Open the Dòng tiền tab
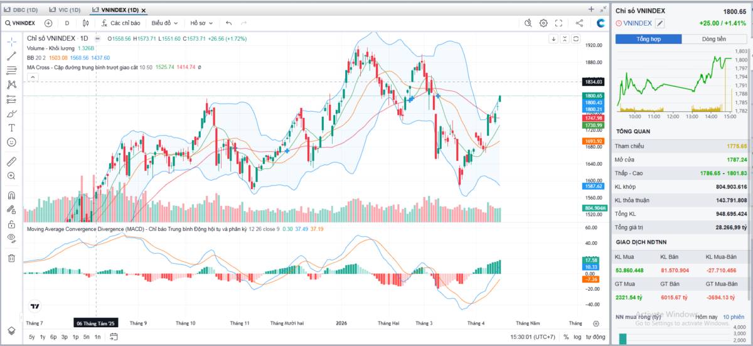The width and height of the screenshot is (753, 346). coord(714,39)
